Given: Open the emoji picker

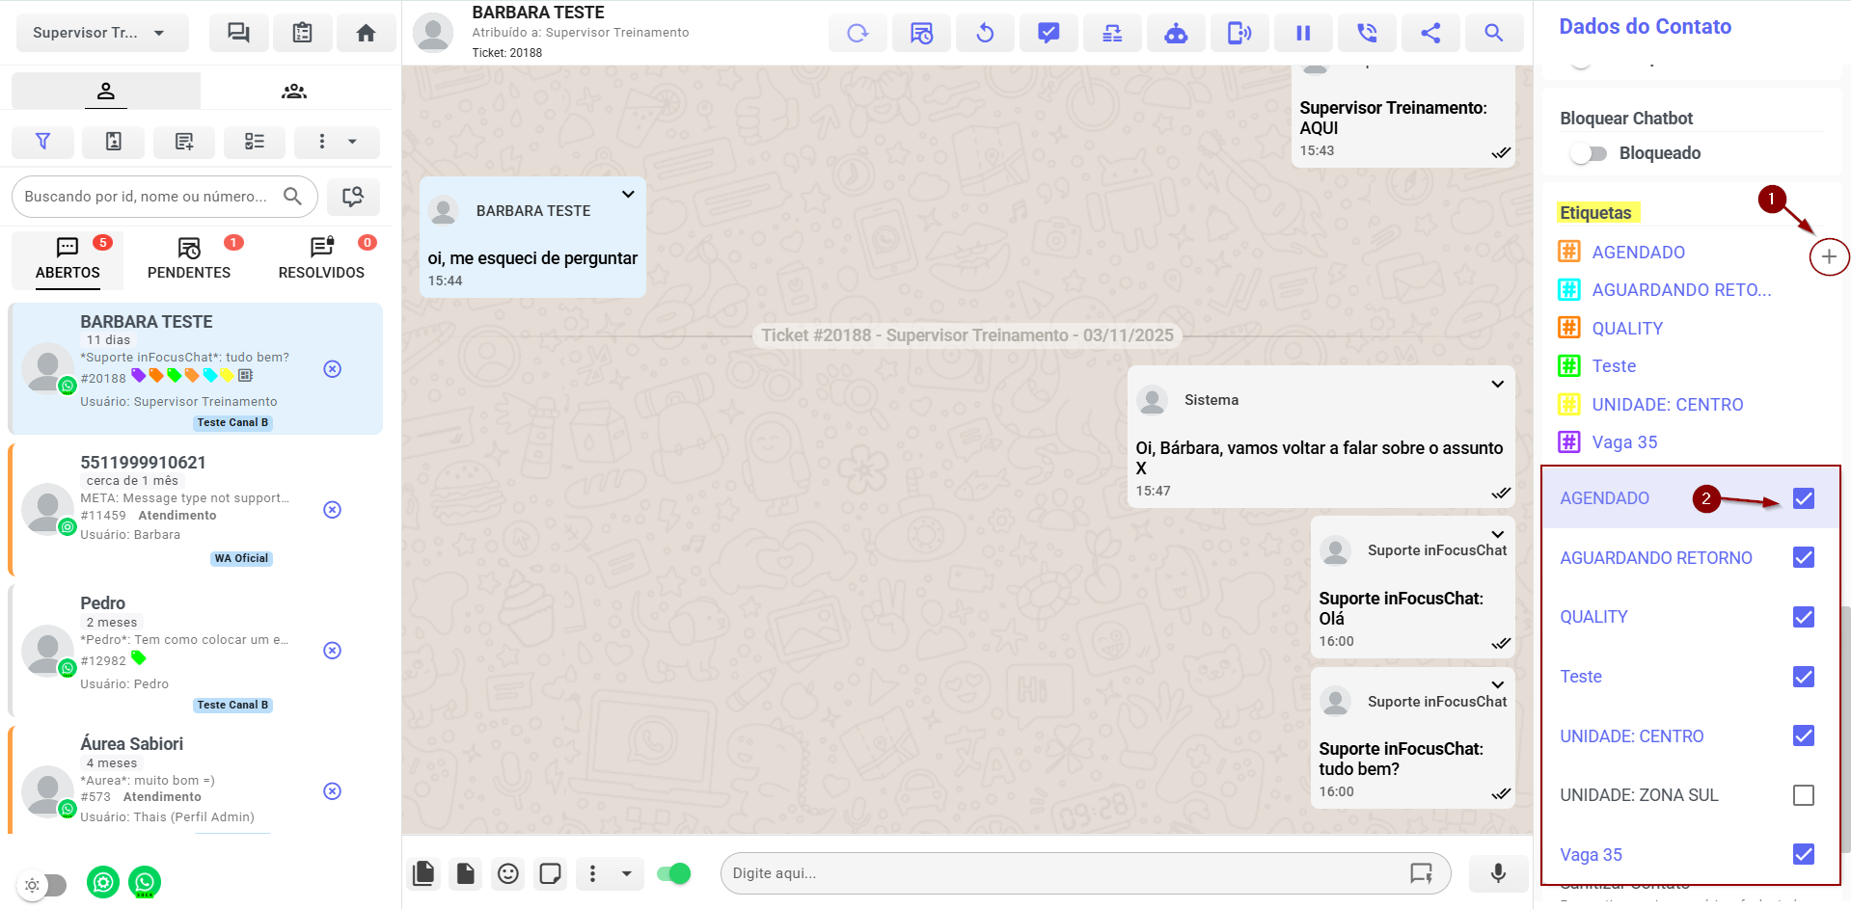Looking at the screenshot, I should (508, 873).
